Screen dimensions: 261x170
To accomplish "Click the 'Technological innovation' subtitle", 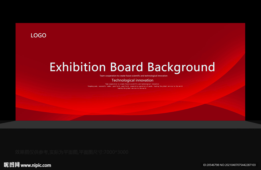I will point(132,80).
